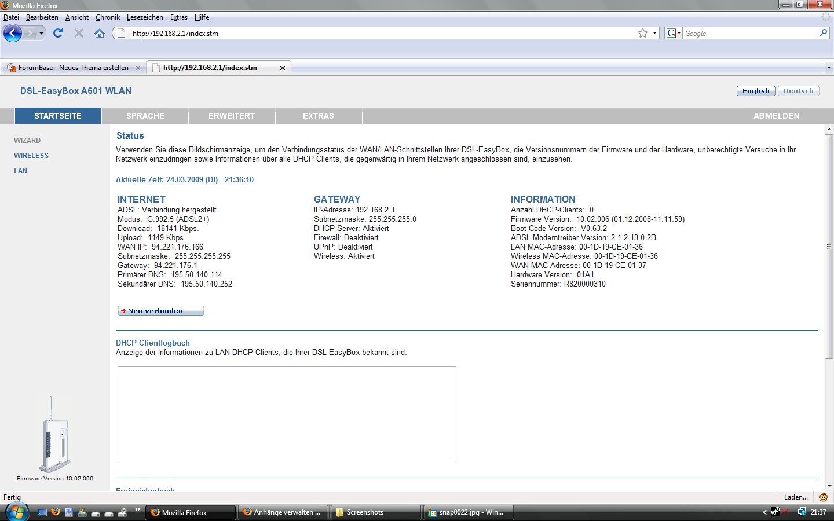The width and height of the screenshot is (834, 521).
Task: Open the Chronik menu
Action: [108, 17]
